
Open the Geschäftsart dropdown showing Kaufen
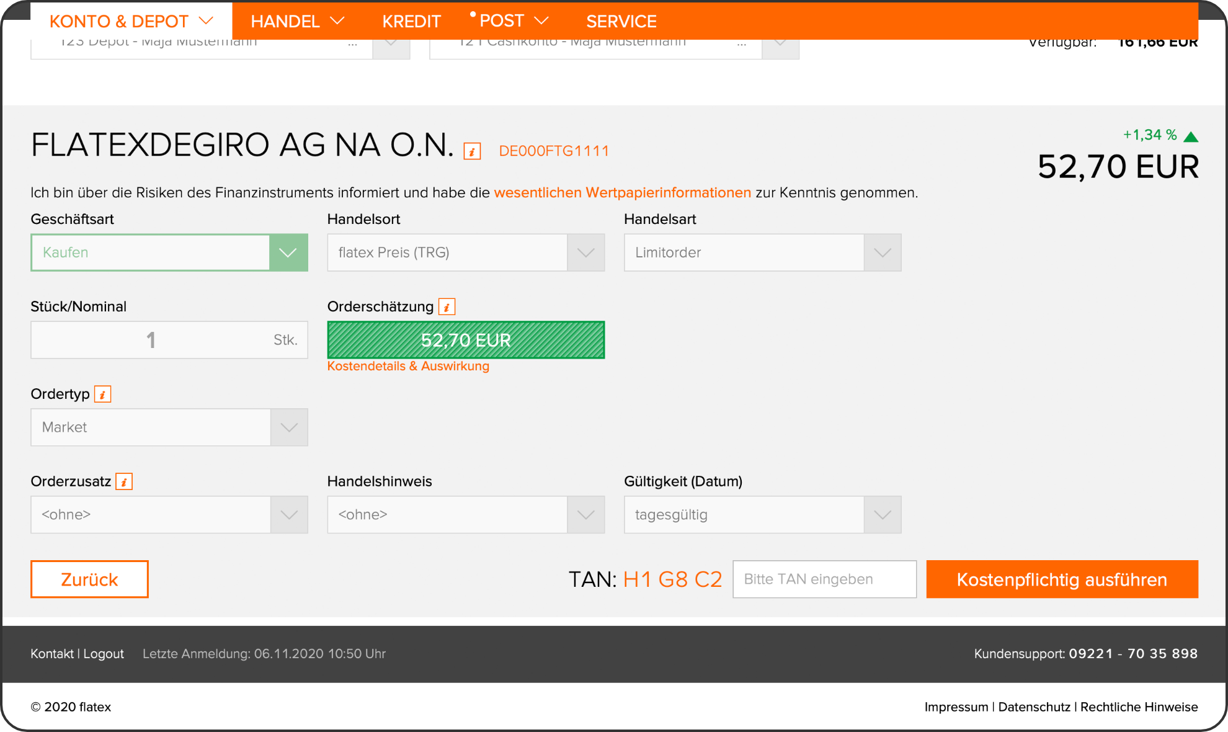click(288, 252)
